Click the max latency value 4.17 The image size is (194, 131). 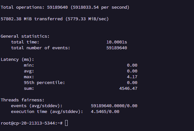point(132,77)
